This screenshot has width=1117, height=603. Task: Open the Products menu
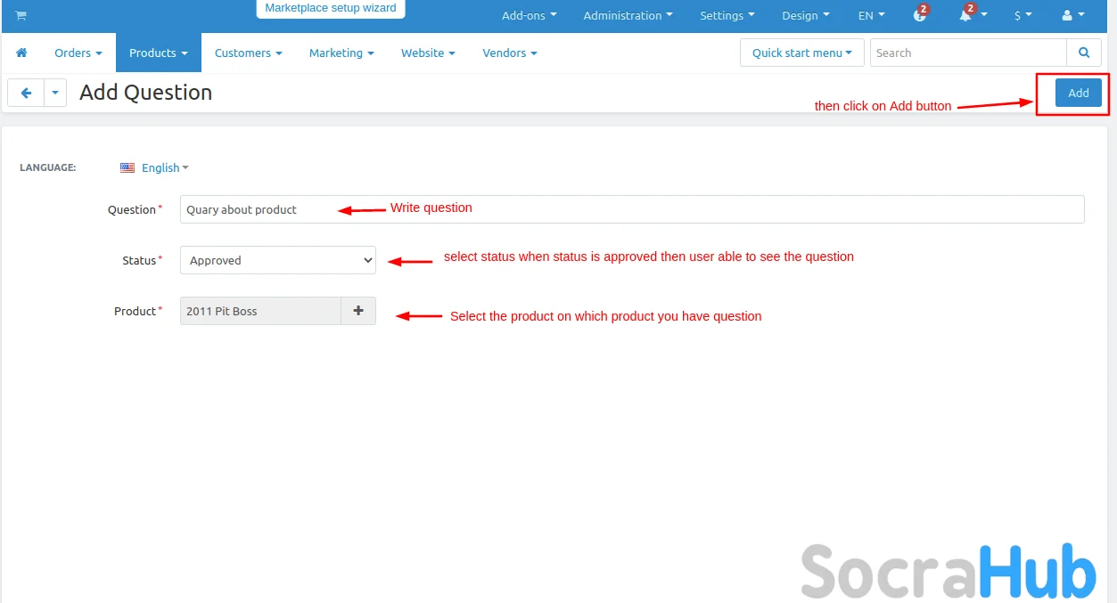point(158,53)
